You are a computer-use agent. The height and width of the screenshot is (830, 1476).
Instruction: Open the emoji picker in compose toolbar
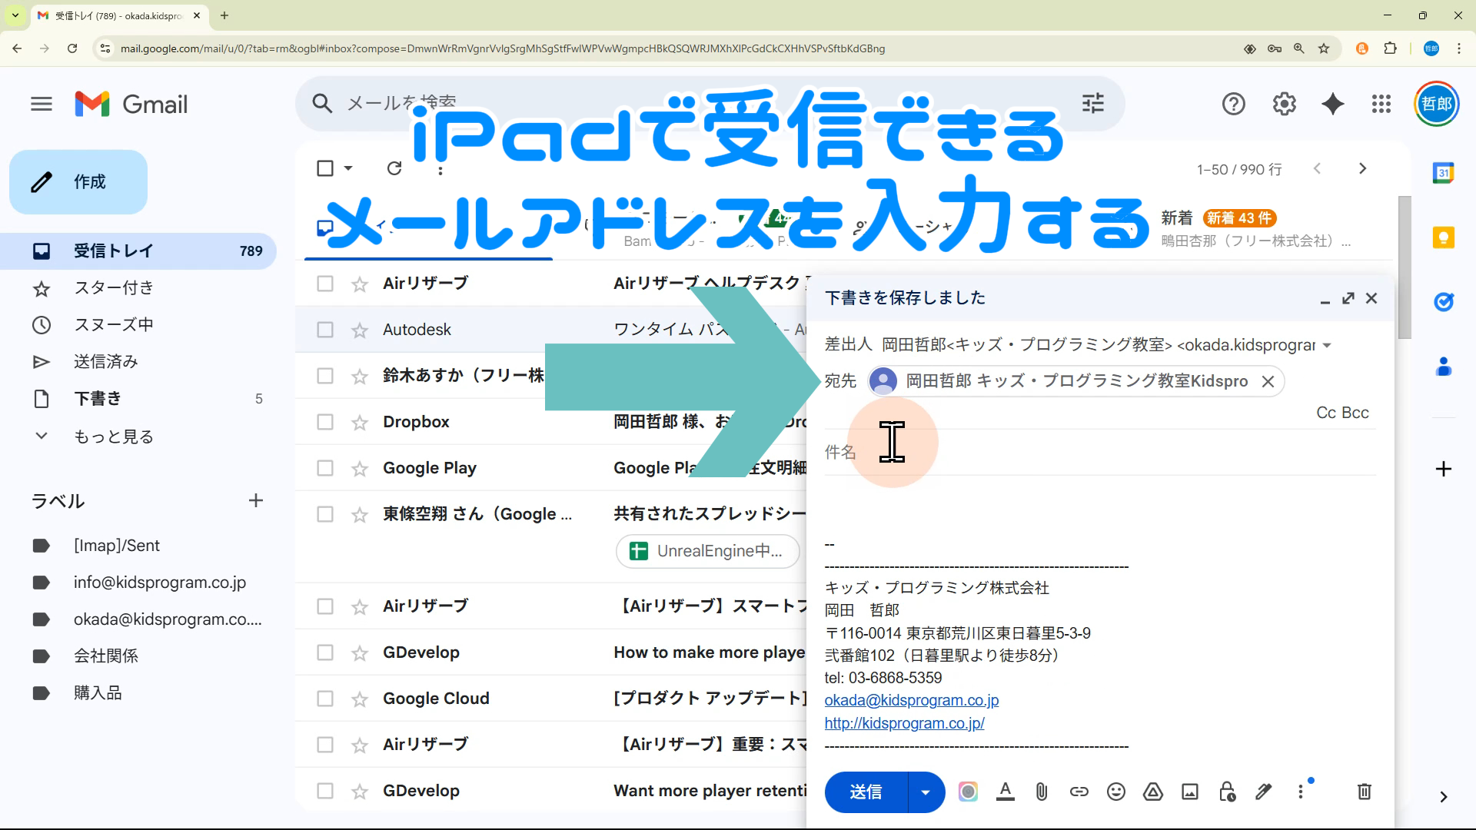click(1115, 792)
